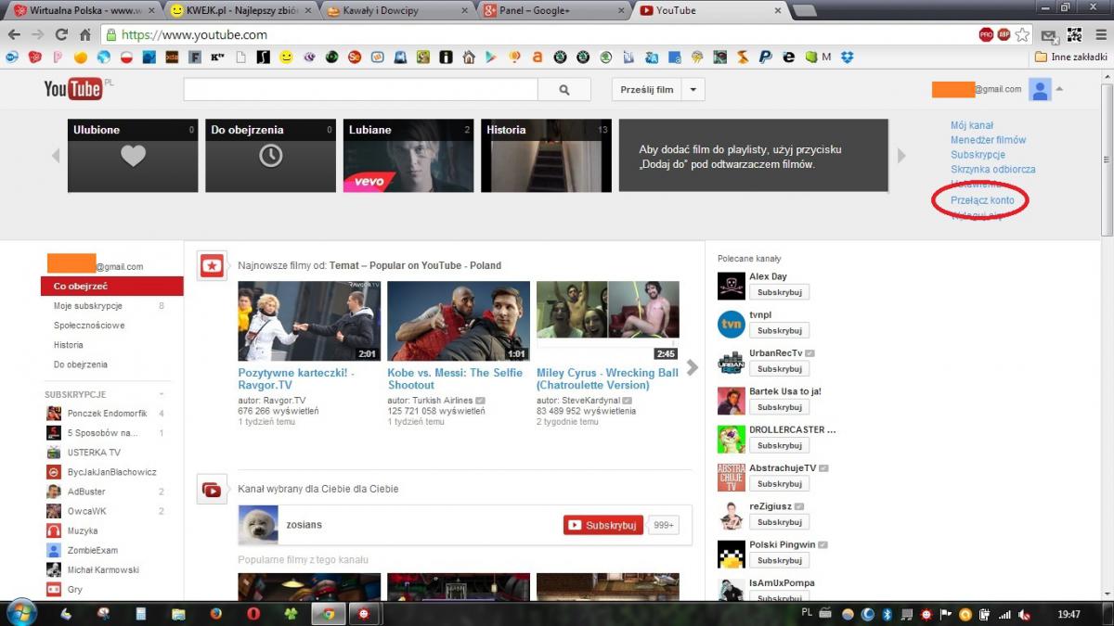Open Menedżer filmów link
The width and height of the screenshot is (1114, 626).
point(989,140)
